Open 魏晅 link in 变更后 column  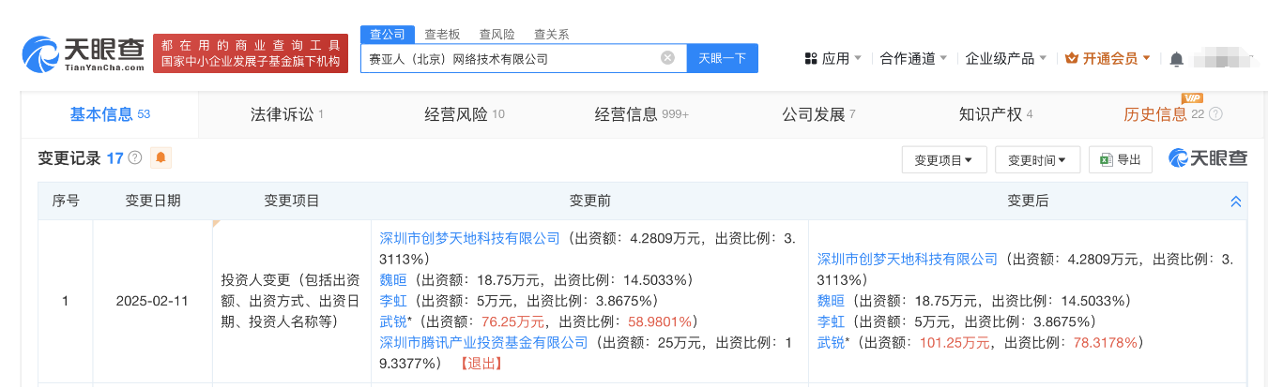coord(831,301)
